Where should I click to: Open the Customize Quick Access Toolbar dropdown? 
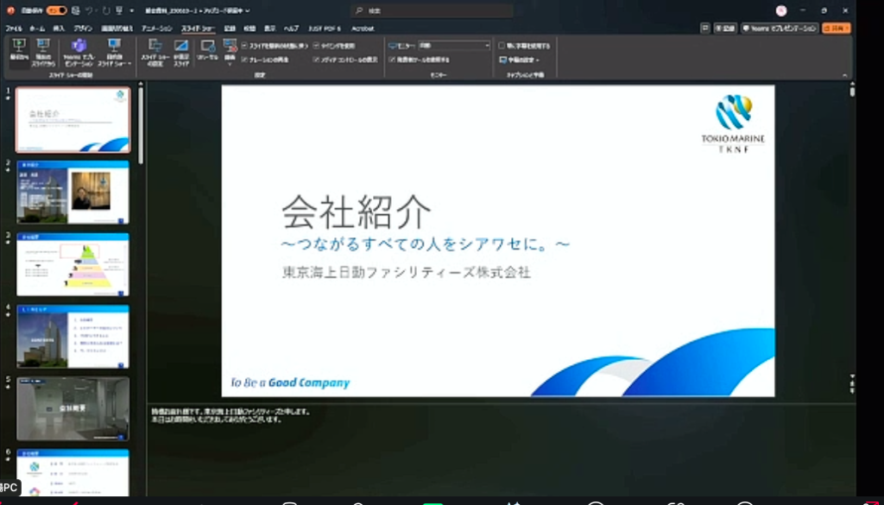click(x=132, y=10)
